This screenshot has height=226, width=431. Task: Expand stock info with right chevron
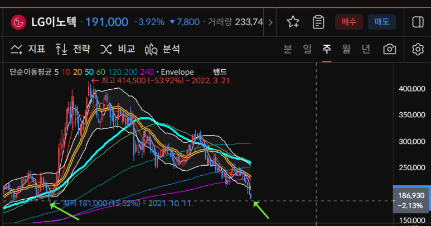click(x=270, y=22)
